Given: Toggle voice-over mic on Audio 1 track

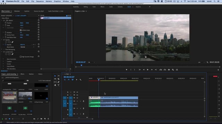Looking at the screenshot, I should click(84, 101).
